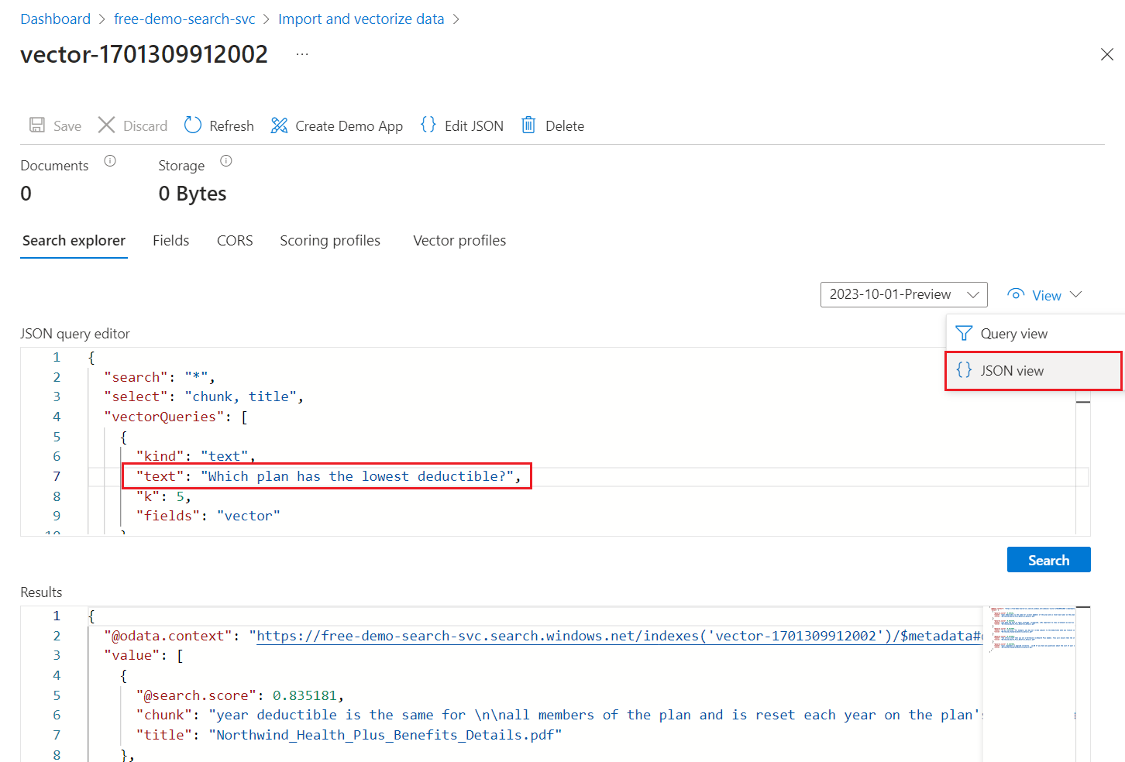
Task: Switch to the Fields tab
Action: click(170, 241)
